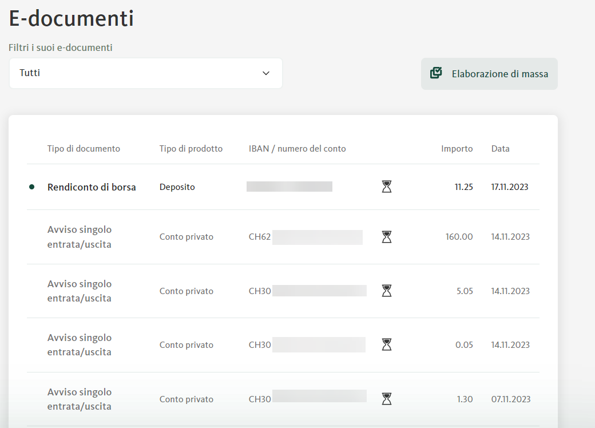Open Elaborazione di massa
Screen dimensions: 595x428
(489, 73)
